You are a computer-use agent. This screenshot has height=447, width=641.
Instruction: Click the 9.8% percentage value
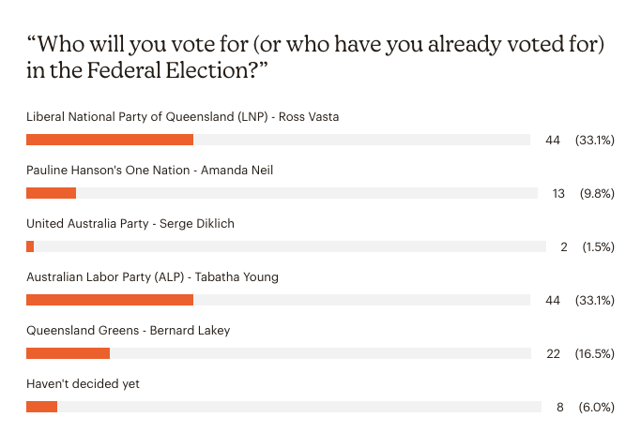(x=597, y=193)
